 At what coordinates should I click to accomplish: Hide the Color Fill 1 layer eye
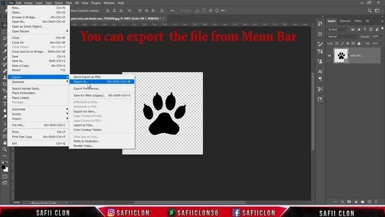[x=330, y=55]
